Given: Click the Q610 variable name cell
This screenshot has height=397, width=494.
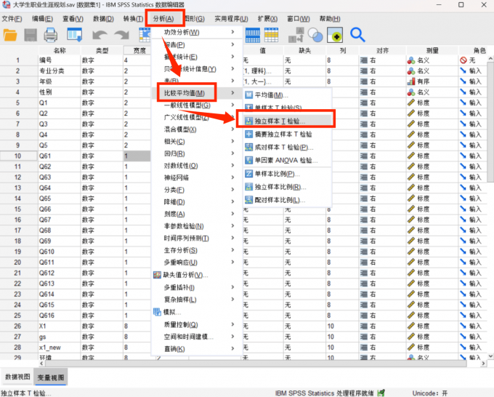Looking at the screenshot, I should [60, 252].
